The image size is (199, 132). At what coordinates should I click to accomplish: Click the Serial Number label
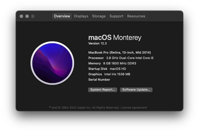click(x=99, y=80)
